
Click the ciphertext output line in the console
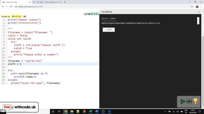tap(130, 23)
